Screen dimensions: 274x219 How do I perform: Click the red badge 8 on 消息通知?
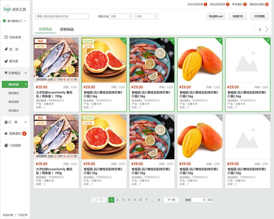24,133
